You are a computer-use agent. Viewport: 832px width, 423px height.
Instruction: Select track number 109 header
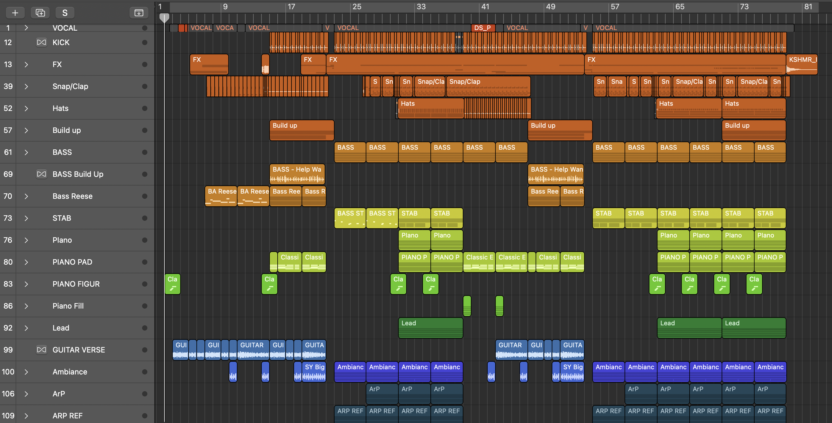pyautogui.click(x=8, y=416)
